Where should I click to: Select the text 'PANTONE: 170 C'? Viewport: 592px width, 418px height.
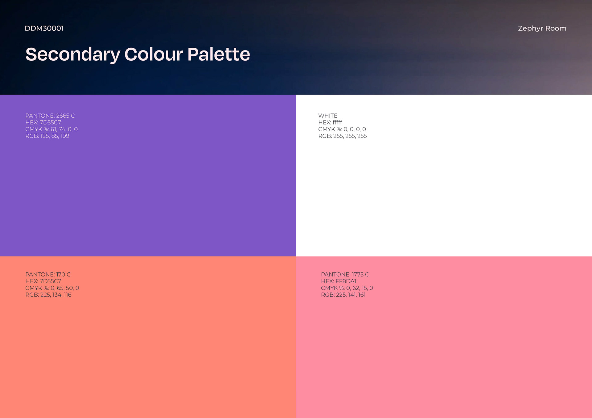click(48, 274)
